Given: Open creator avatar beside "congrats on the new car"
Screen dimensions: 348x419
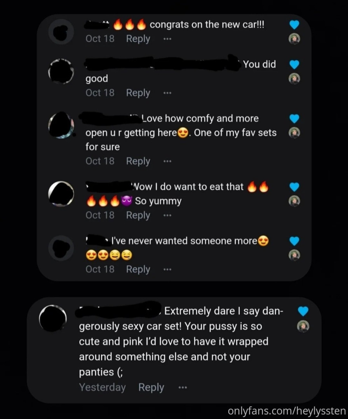Looking at the screenshot, I should coord(294,39).
